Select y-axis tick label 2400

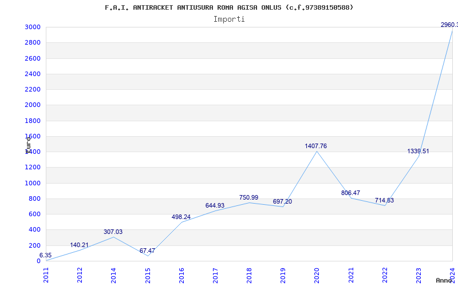coord(33,74)
